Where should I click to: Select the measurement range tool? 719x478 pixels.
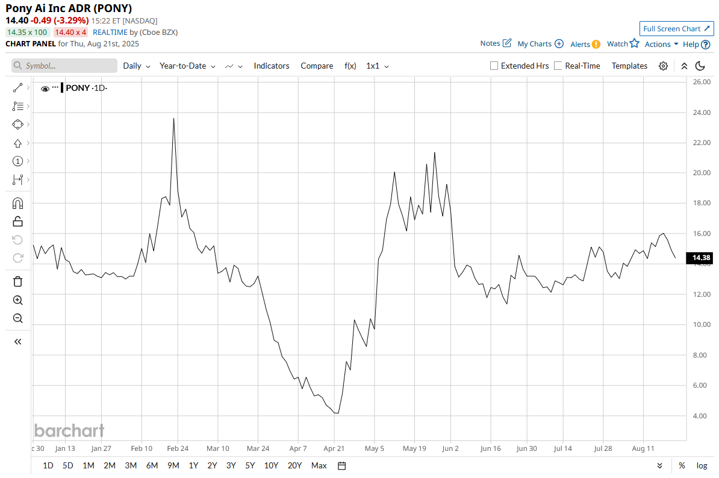[x=17, y=179]
